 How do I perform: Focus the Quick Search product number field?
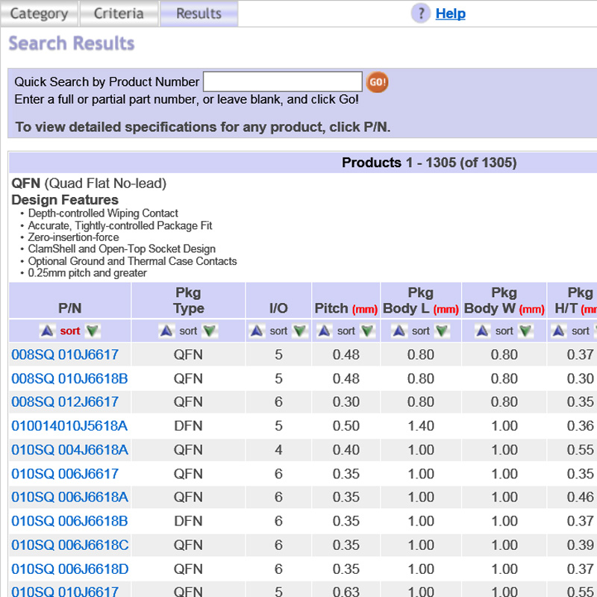coord(283,81)
